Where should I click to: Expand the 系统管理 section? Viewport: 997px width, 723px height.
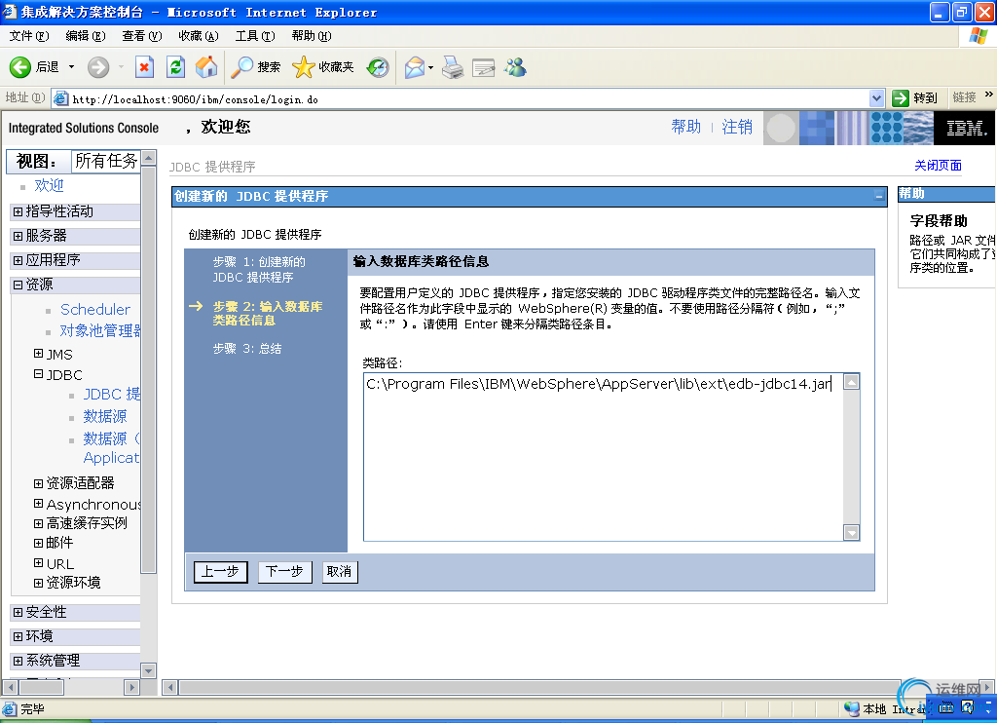click(18, 661)
